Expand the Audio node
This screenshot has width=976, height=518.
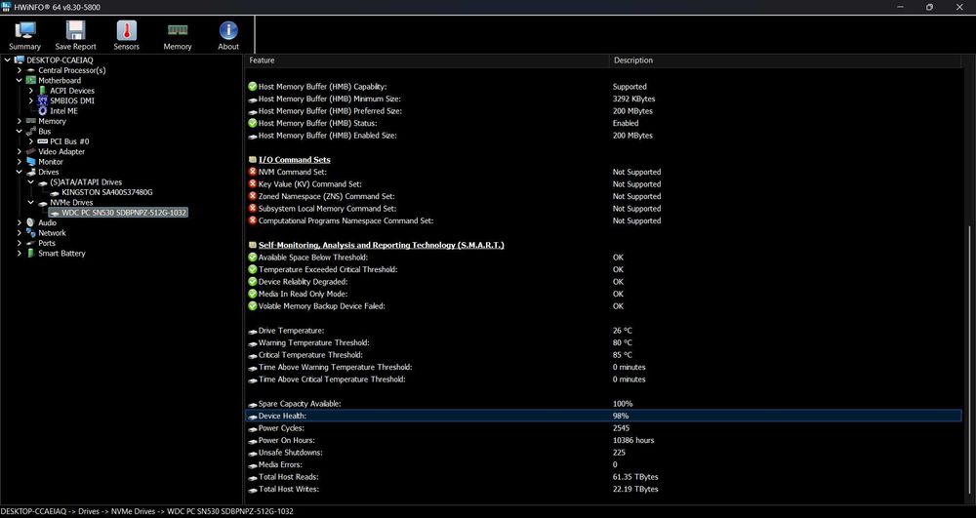click(20, 222)
